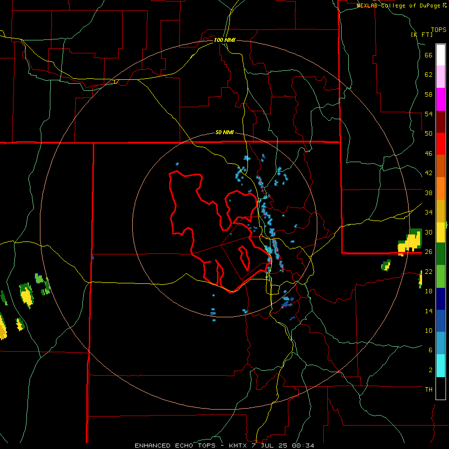This screenshot has height=449, width=449.
Task: Select the magenta legend swatch near 58
Action: 441,99
